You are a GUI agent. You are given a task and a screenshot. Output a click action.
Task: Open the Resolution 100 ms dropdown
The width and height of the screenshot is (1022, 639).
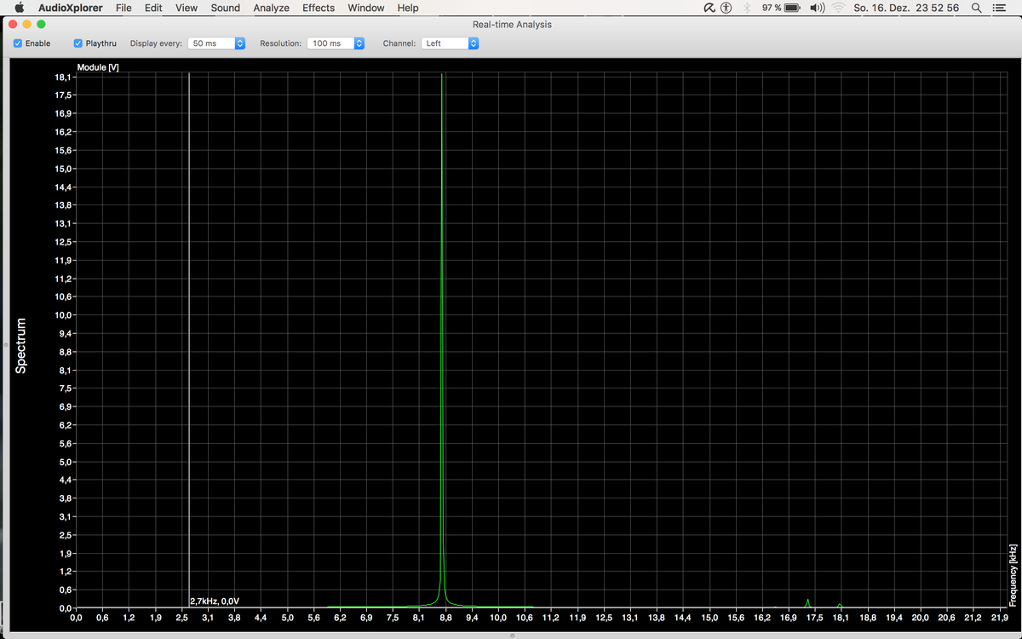336,43
